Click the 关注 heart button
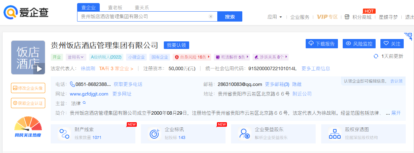 coord(392,43)
